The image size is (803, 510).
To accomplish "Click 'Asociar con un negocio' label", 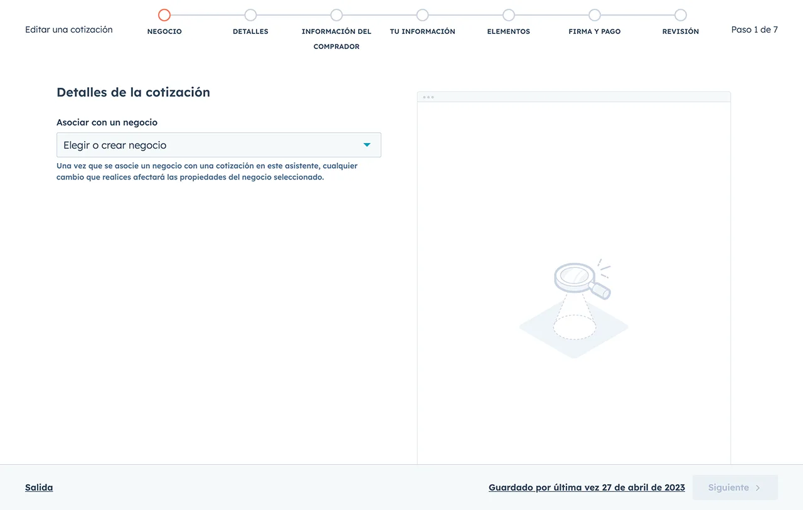I will pos(107,122).
